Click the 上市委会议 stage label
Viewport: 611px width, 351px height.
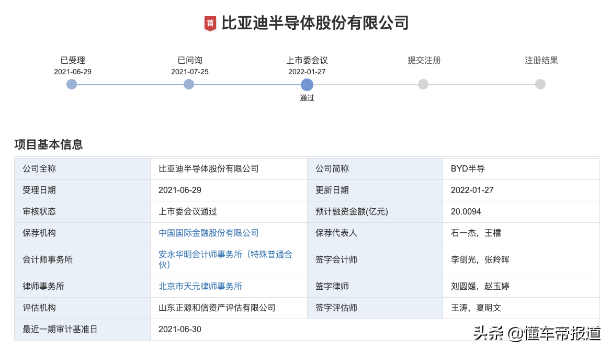pyautogui.click(x=307, y=60)
